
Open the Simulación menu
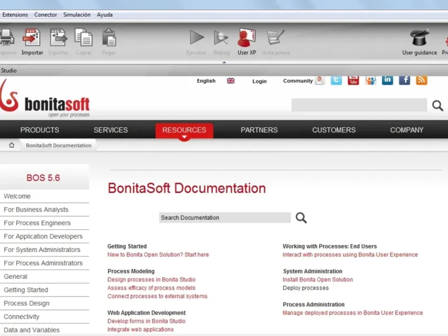coord(77,15)
